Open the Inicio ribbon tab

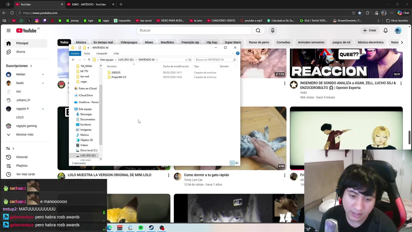tap(87, 53)
